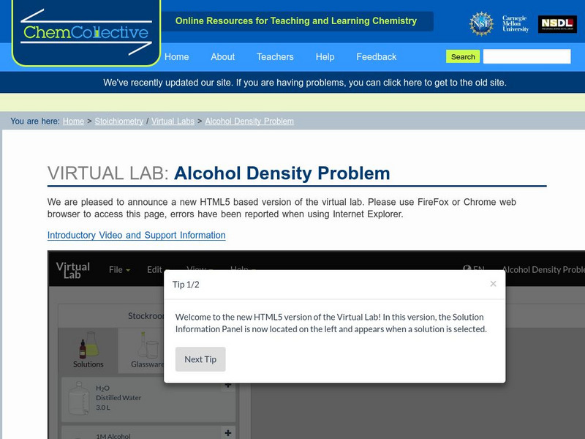Open the Feedback navigation item

pos(376,57)
